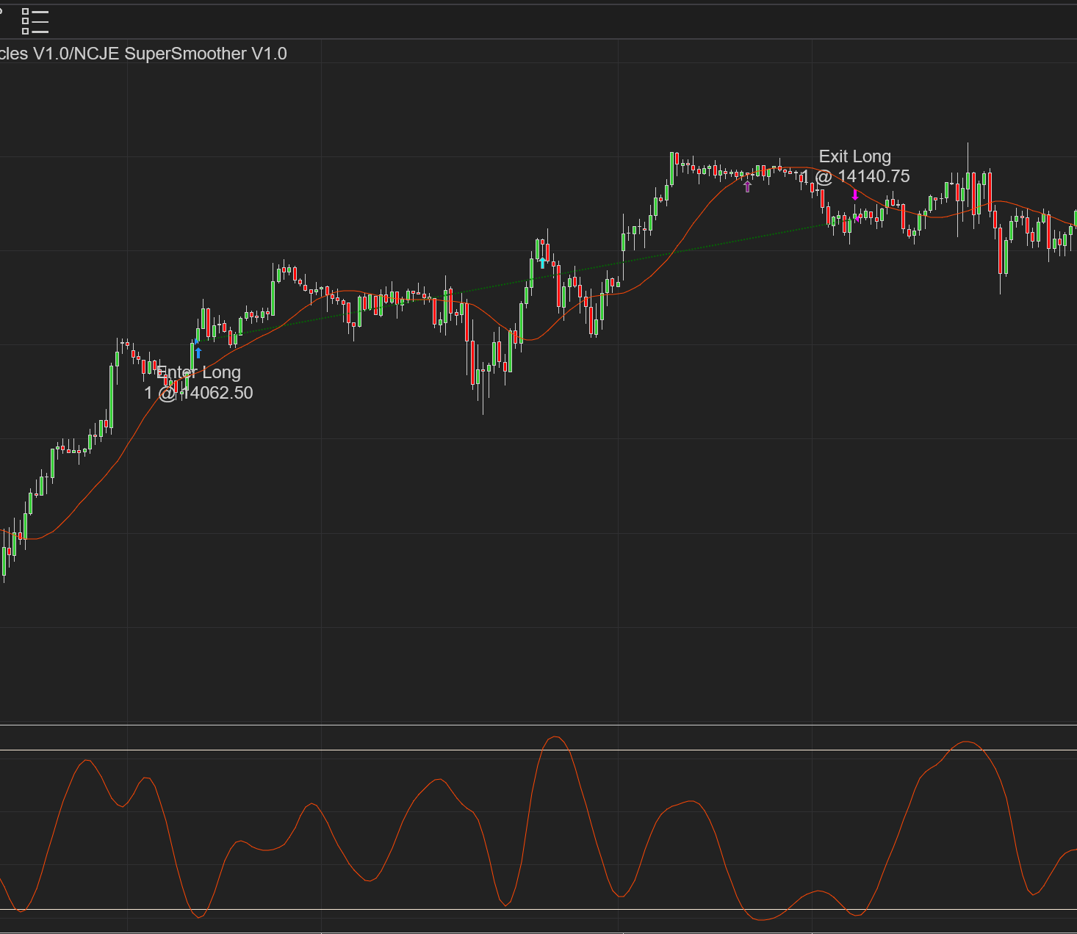1077x934 pixels.
Task: Click the tall green candle at the rally peak
Action: [x=671, y=169]
